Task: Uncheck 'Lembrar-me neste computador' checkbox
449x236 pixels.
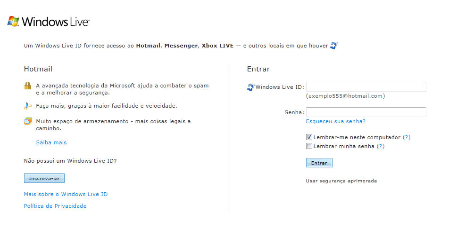Action: tap(309, 137)
